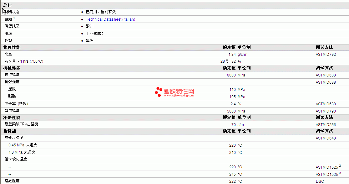Select the 2.4 elongation value

tap(233, 104)
